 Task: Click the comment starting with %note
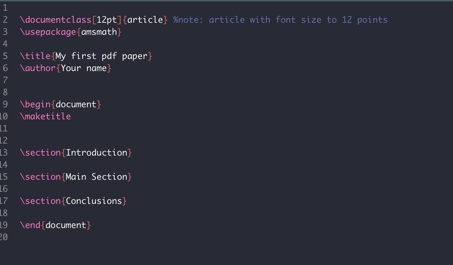pyautogui.click(x=280, y=20)
